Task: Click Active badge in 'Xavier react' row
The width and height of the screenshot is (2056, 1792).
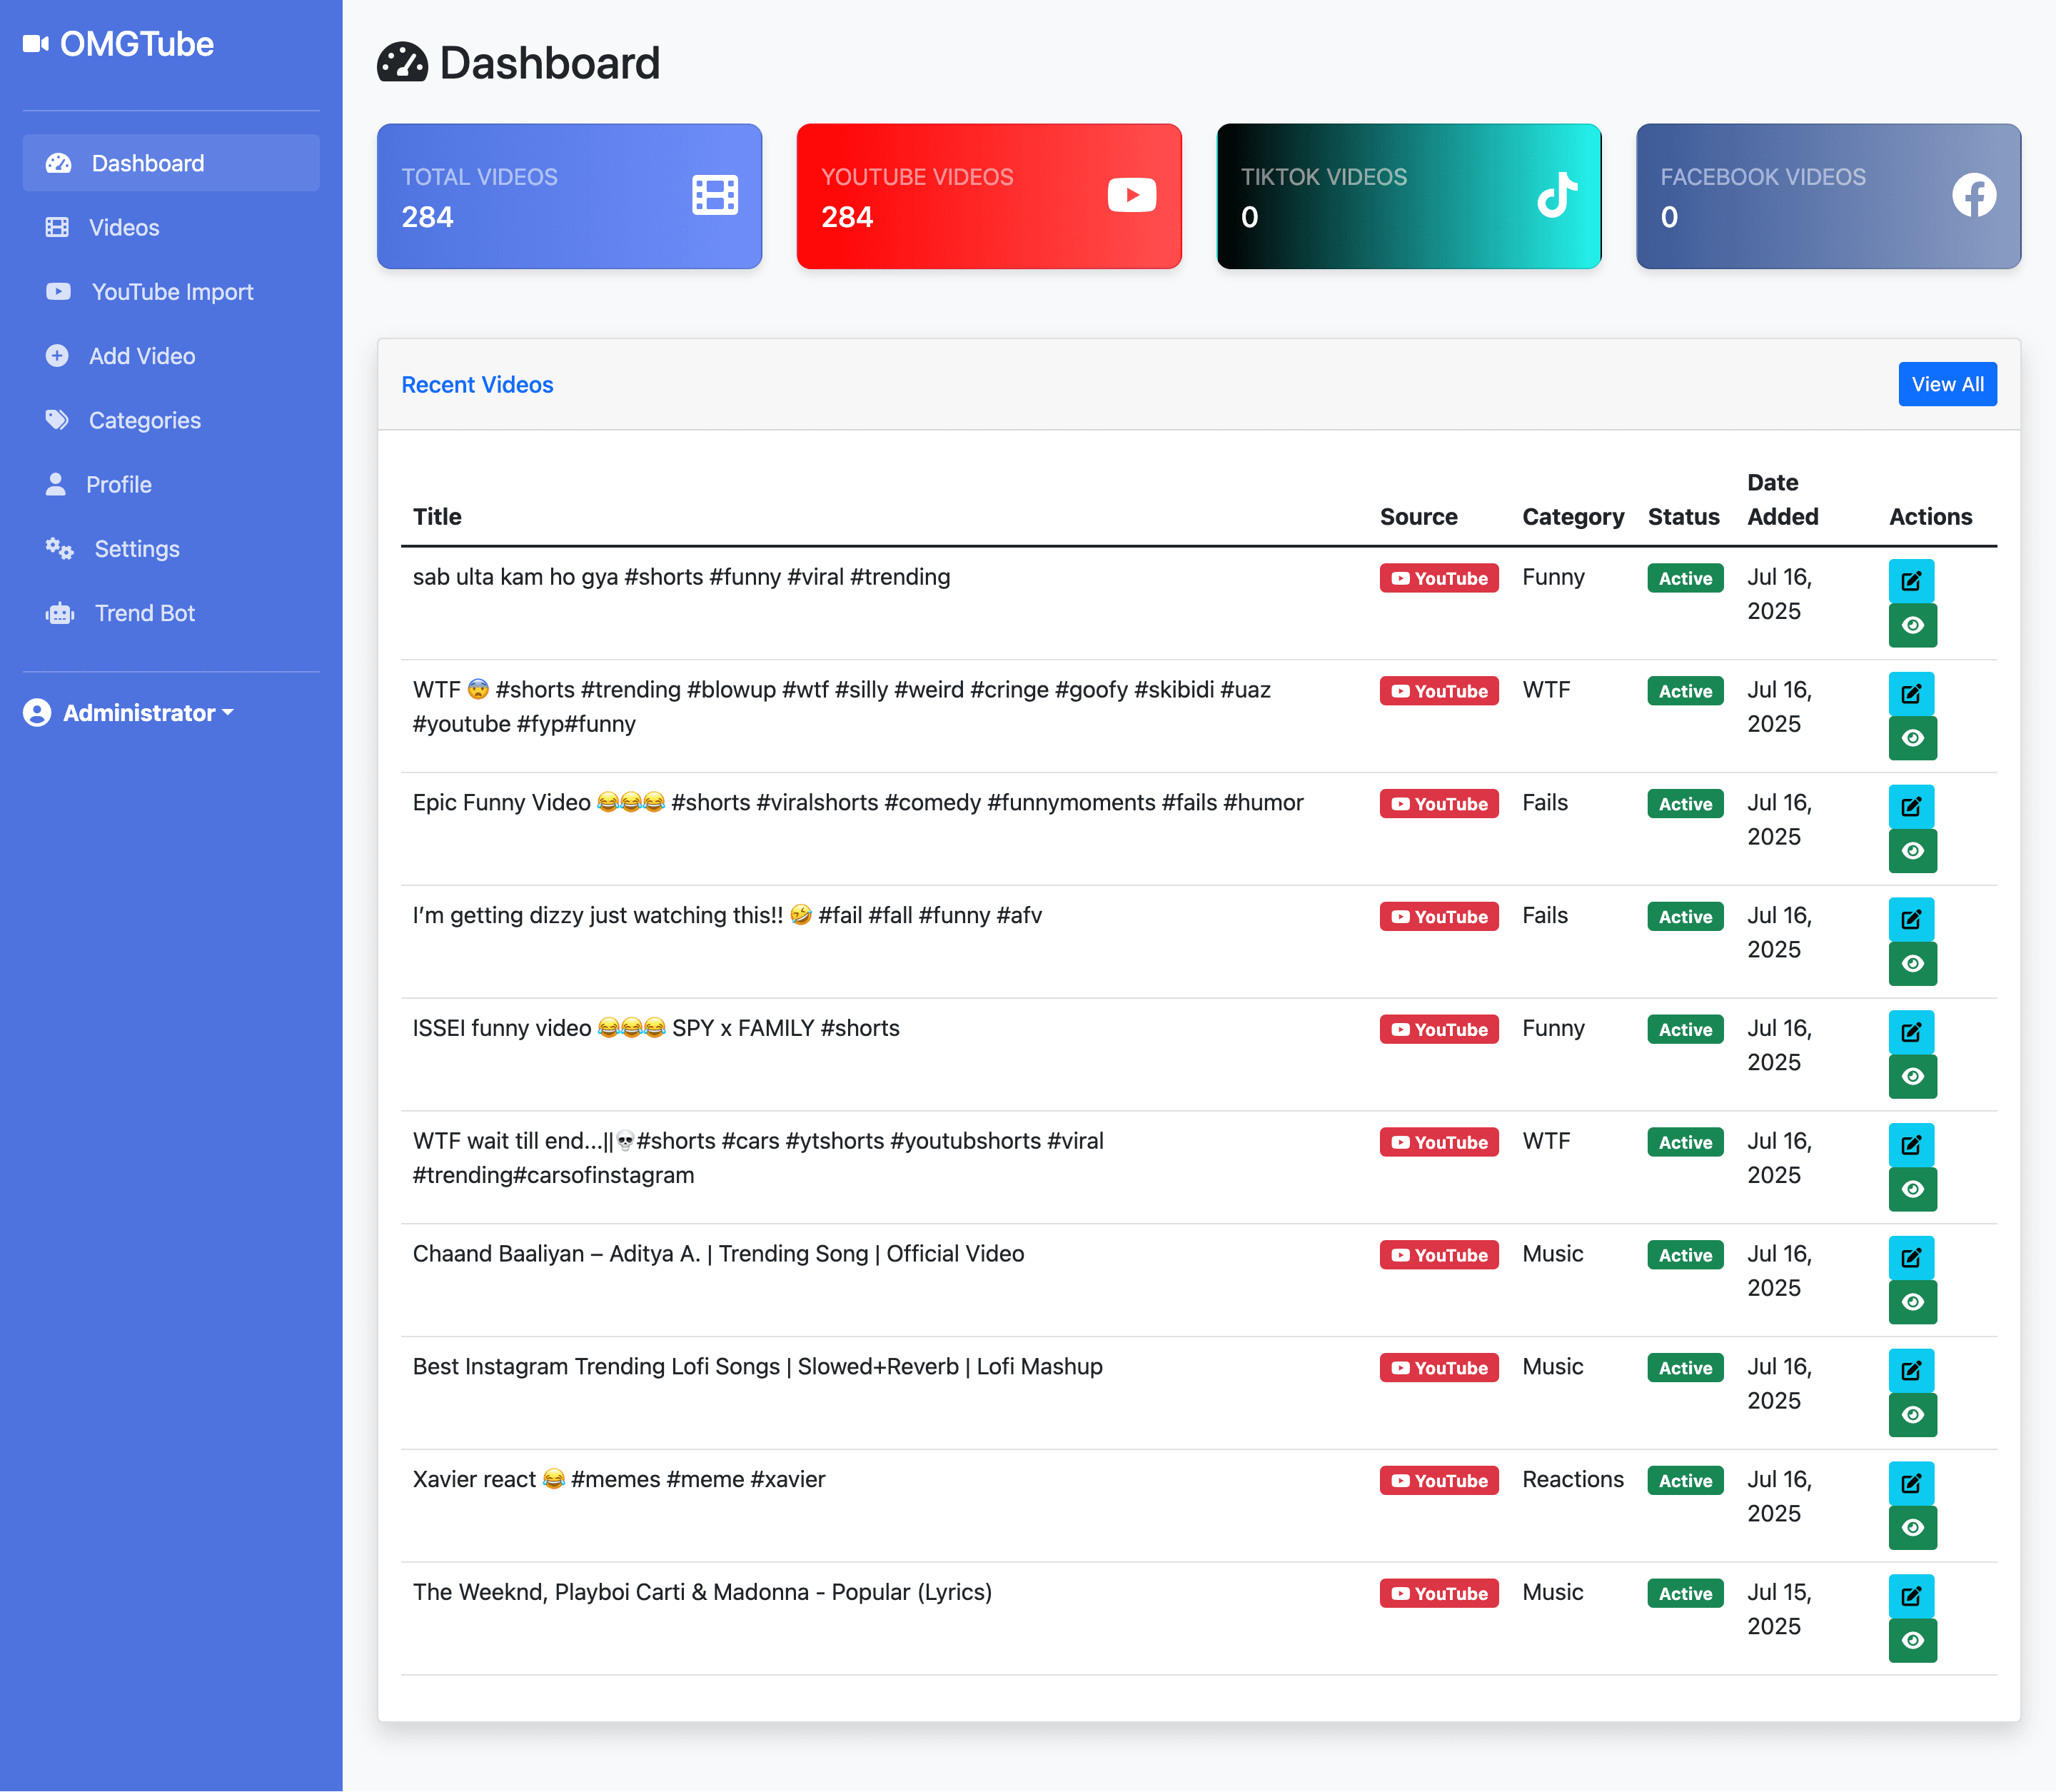Action: 1685,1482
